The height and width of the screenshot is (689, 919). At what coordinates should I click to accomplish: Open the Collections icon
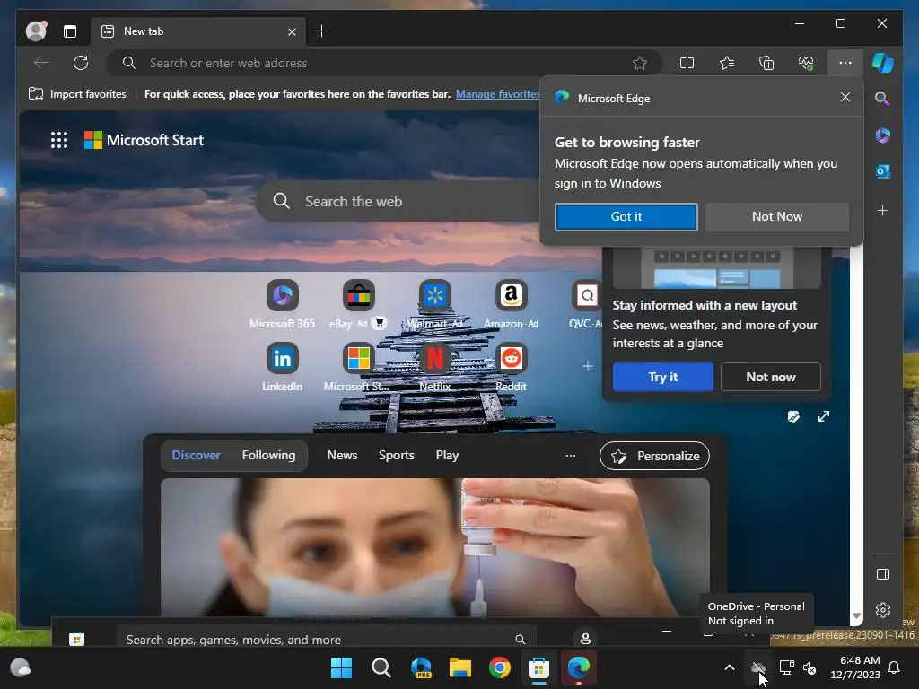(x=766, y=63)
